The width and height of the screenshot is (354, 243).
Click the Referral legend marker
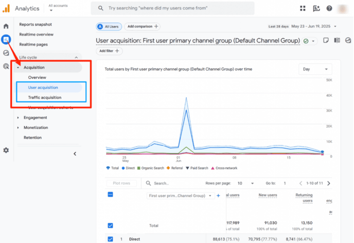(168, 168)
